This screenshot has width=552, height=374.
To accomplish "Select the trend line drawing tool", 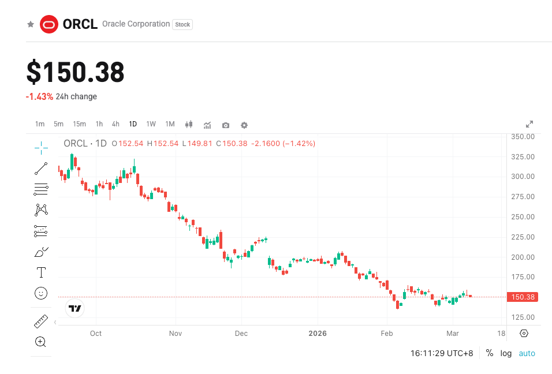I will 40,168.
